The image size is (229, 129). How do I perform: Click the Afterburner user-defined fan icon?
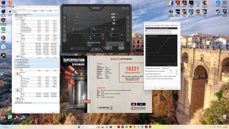[110, 48]
